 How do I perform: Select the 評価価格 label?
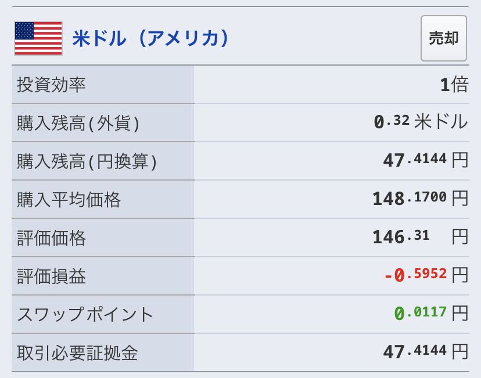point(51,238)
